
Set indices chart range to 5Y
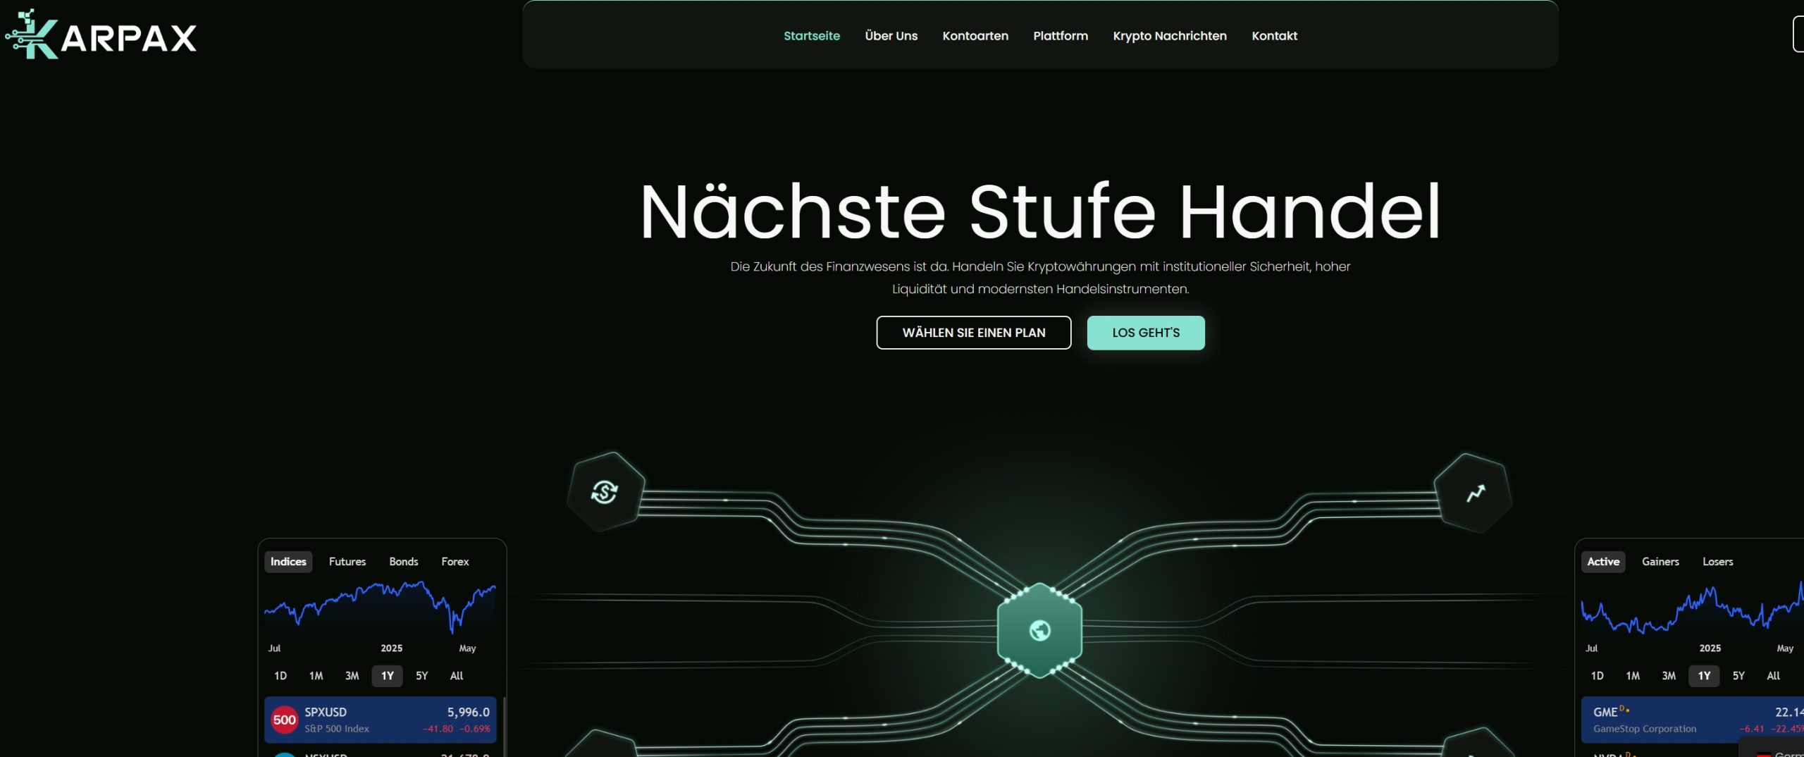(x=421, y=676)
